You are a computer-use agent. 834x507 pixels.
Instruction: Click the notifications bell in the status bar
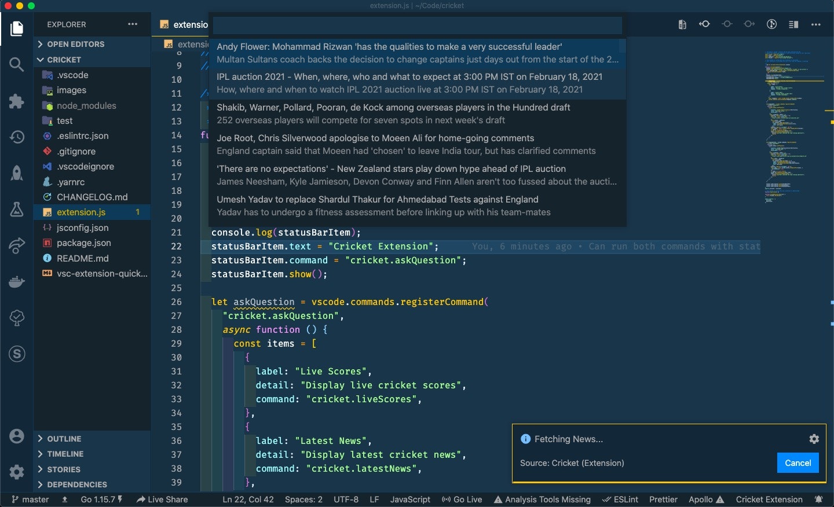[x=820, y=499]
